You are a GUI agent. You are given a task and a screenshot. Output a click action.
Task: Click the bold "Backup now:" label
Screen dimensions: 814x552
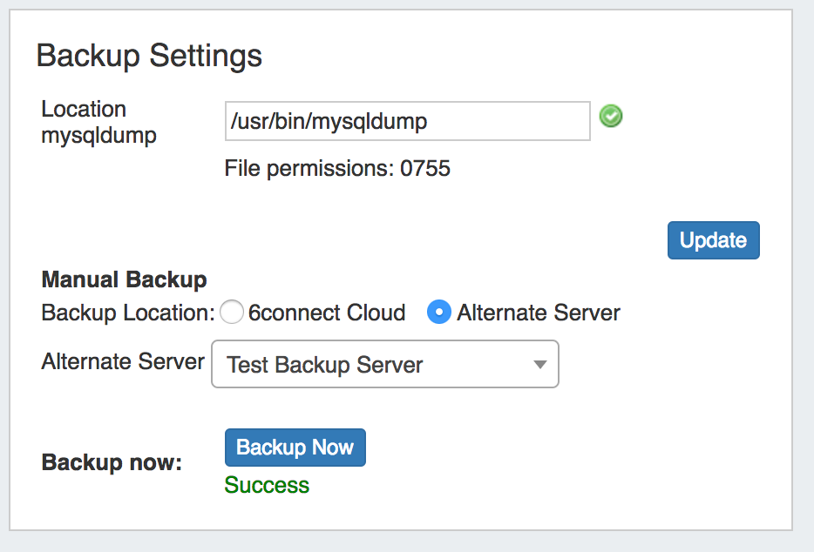click(x=112, y=462)
